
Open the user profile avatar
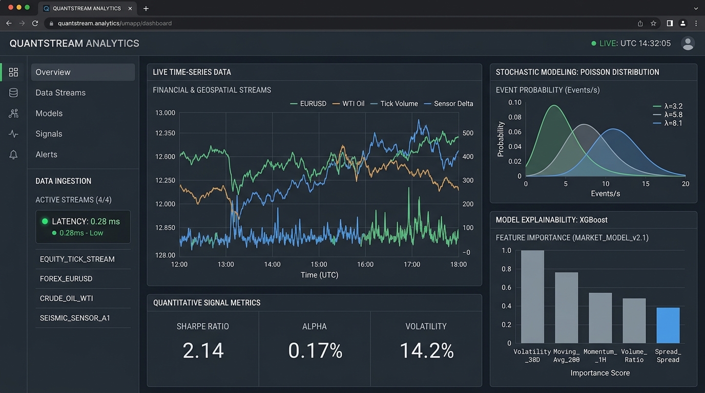688,43
